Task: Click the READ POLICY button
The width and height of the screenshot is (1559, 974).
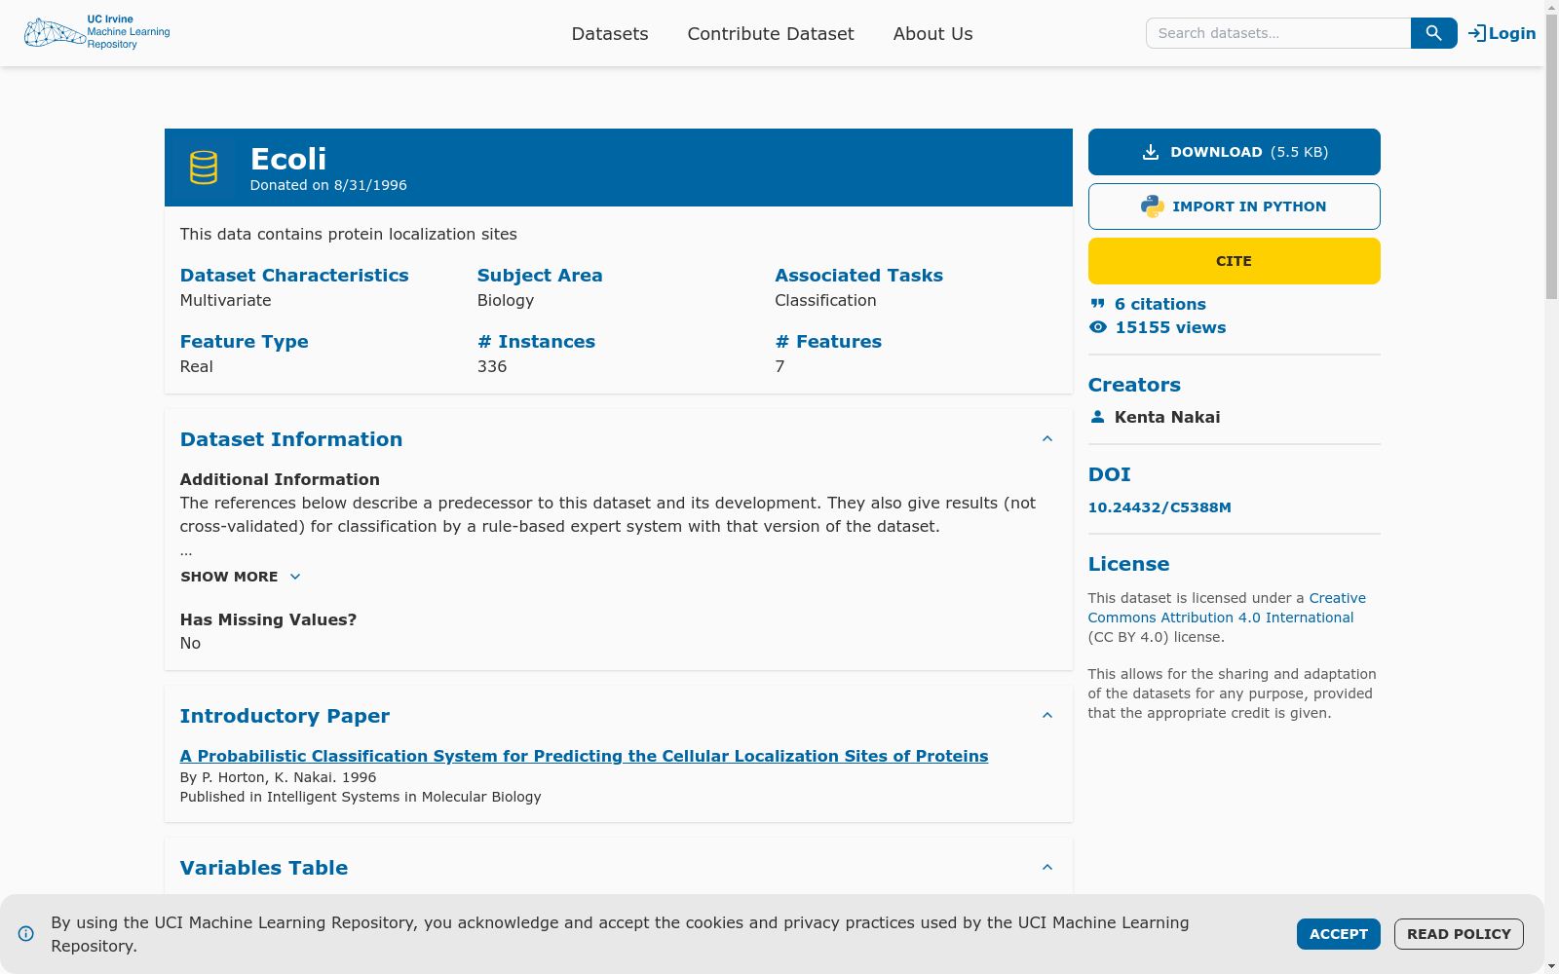Action: tap(1459, 933)
